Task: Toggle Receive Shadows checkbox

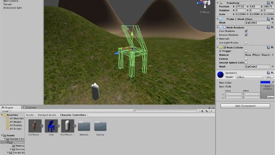Action: coord(246,35)
